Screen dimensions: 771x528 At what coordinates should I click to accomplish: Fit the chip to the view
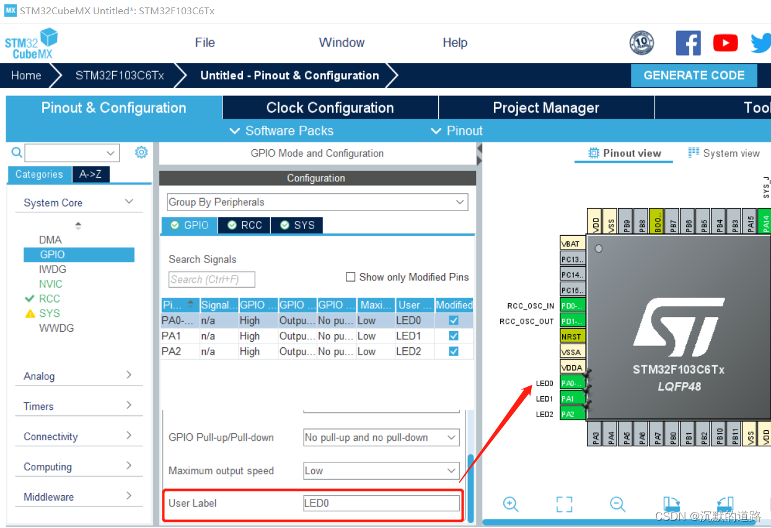click(564, 504)
